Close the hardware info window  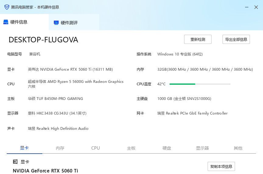pyautogui.click(x=256, y=7)
